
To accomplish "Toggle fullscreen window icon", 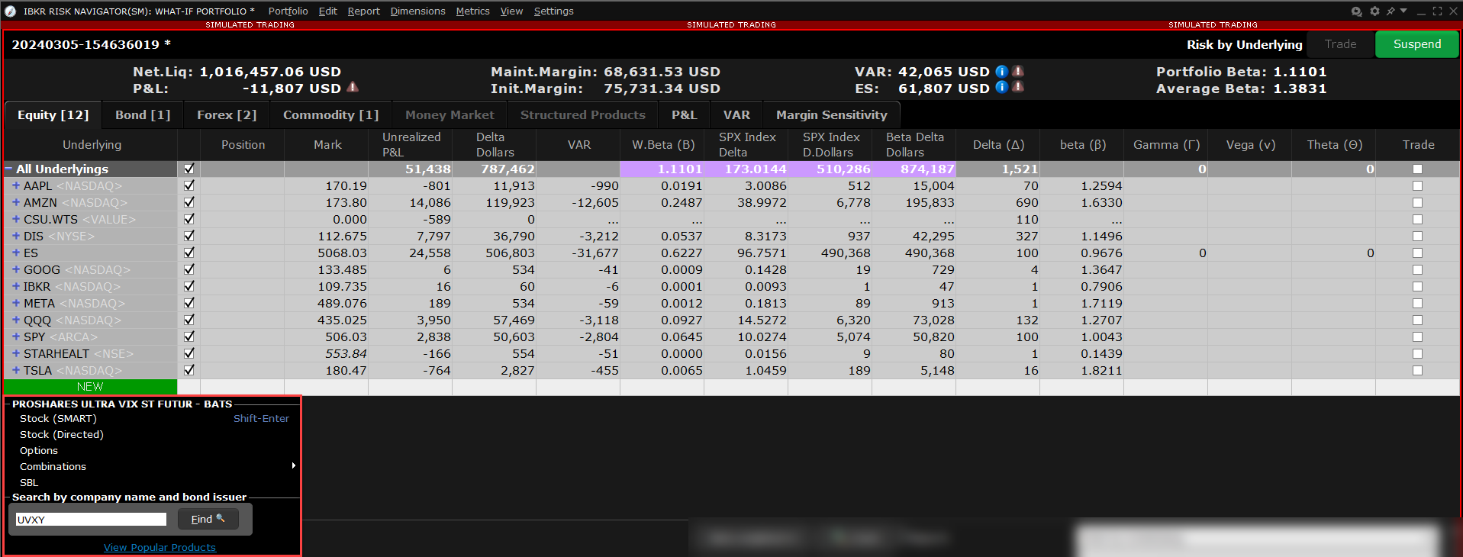I will pos(1437,11).
